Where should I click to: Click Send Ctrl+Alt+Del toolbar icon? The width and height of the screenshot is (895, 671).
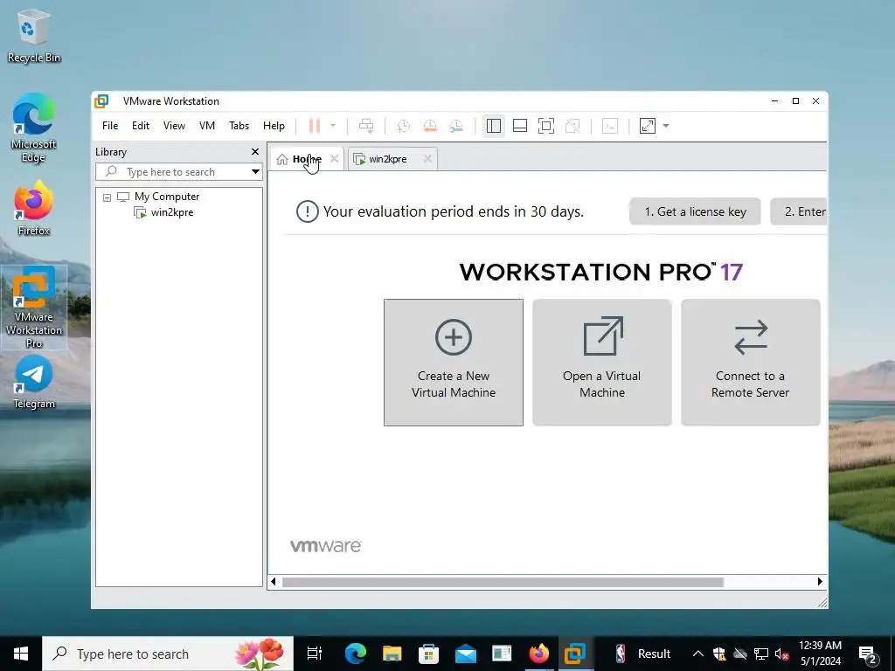pyautogui.click(x=366, y=126)
